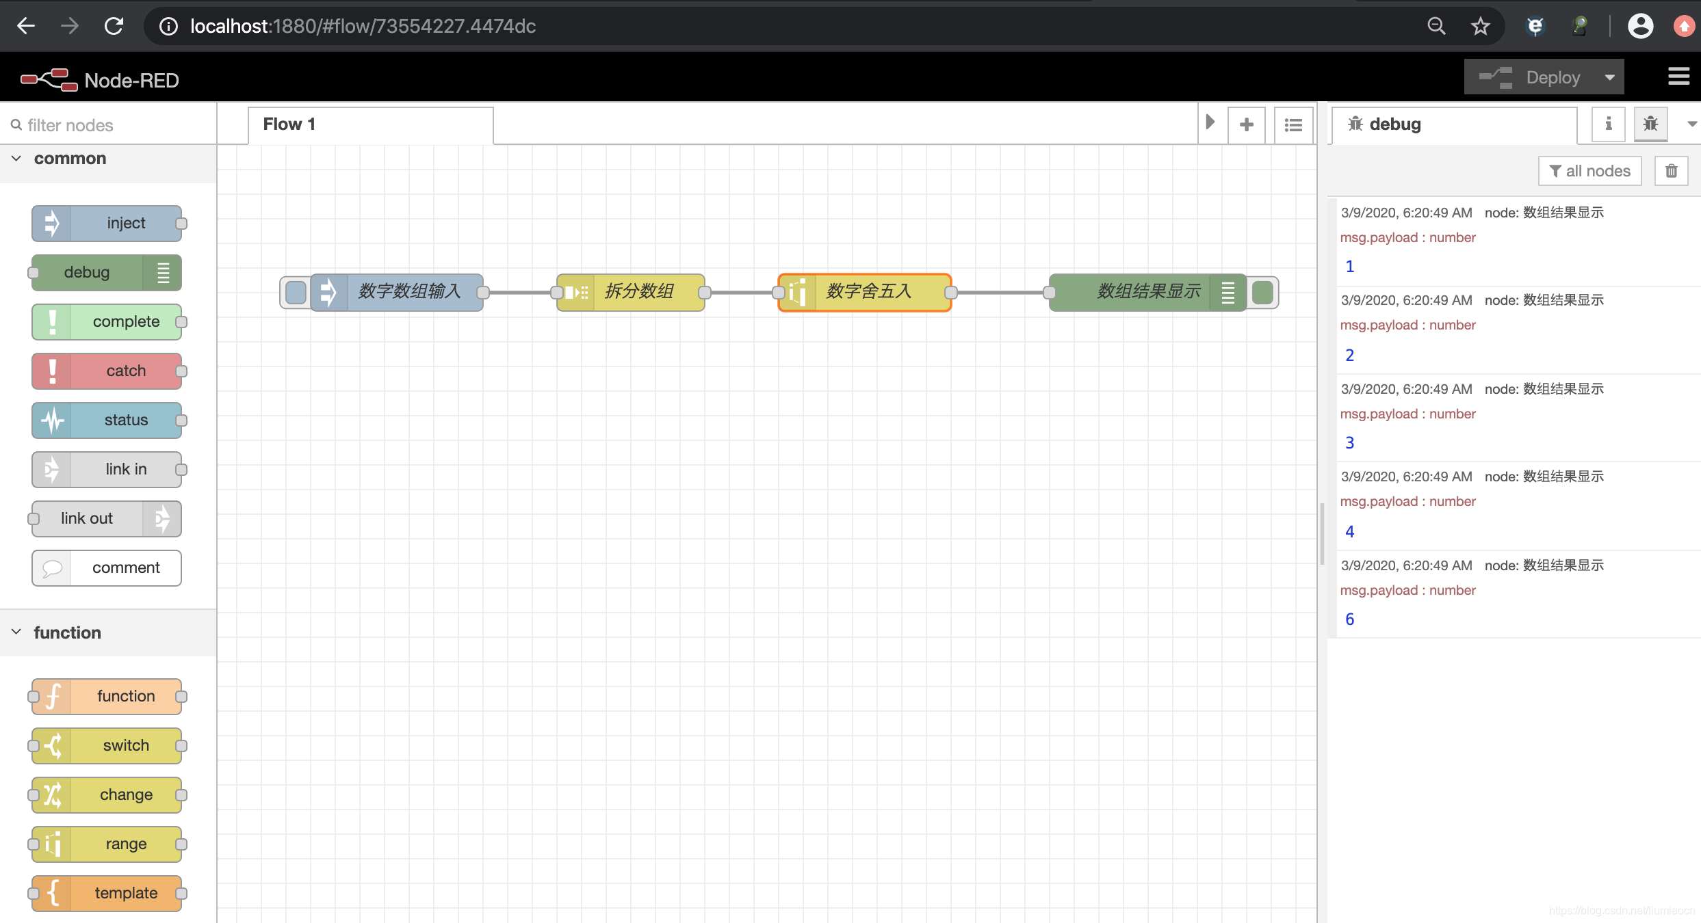Click the function node icon in sidebar
Screen dimensions: 1701x923
[x=52, y=695]
